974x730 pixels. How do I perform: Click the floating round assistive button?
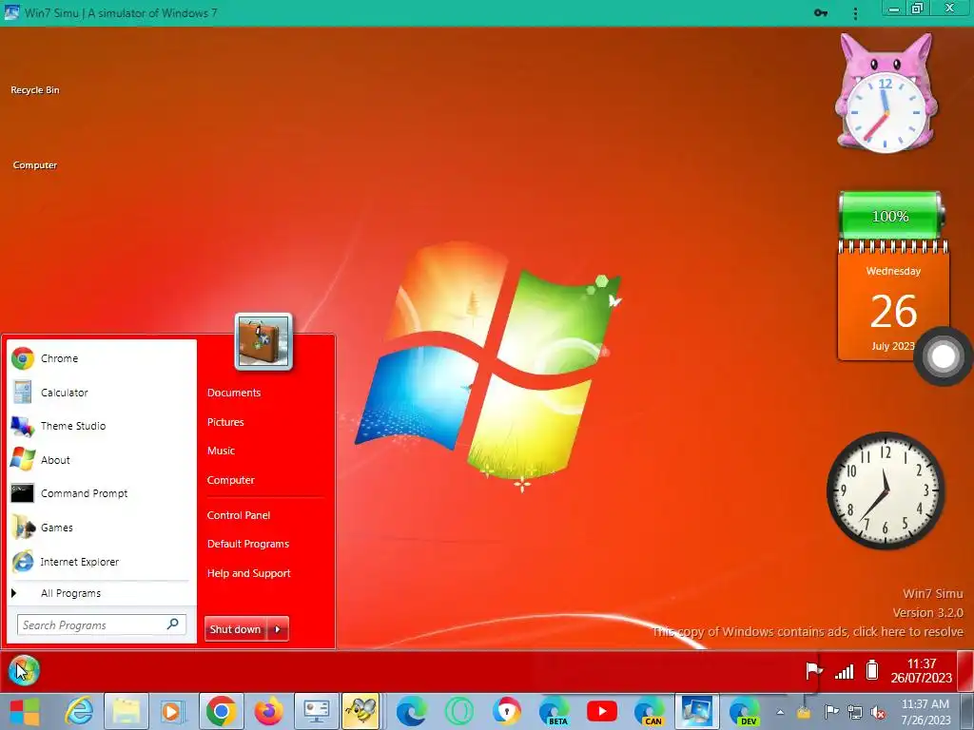click(x=943, y=356)
